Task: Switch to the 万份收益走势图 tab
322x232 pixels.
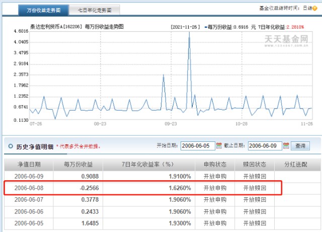Action: coord(43,10)
